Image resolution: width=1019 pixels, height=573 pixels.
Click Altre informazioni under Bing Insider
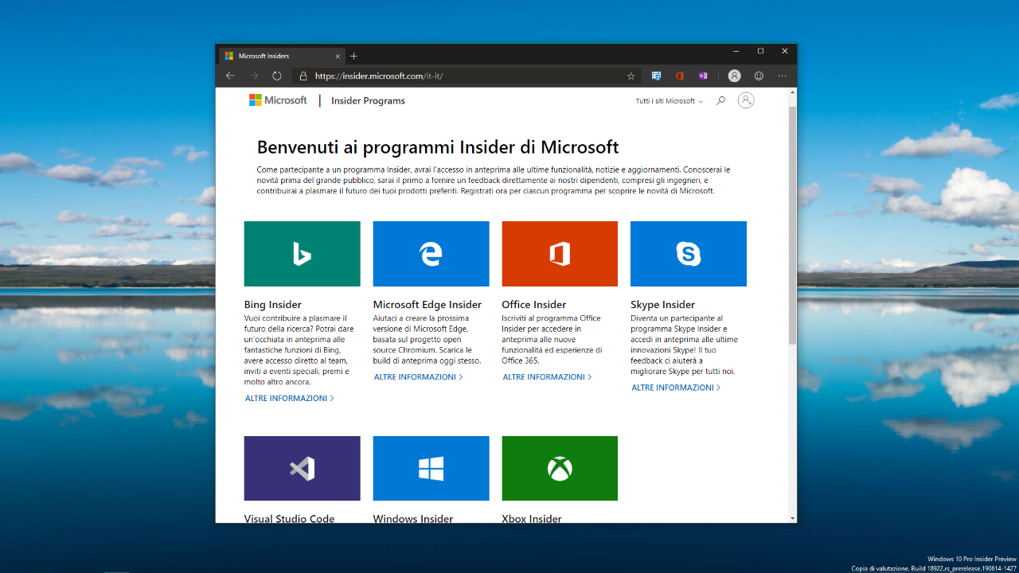click(x=290, y=398)
